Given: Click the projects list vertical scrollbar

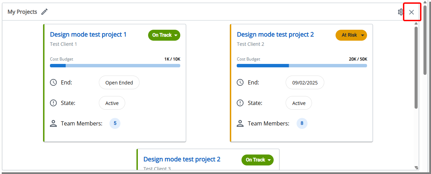Looking at the screenshot, I should [x=416, y=68].
